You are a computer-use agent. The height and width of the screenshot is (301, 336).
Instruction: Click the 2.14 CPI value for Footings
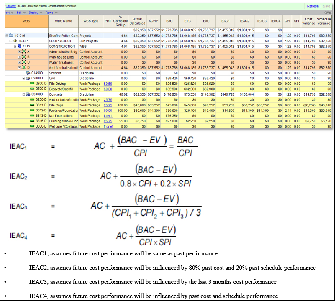[287, 110]
